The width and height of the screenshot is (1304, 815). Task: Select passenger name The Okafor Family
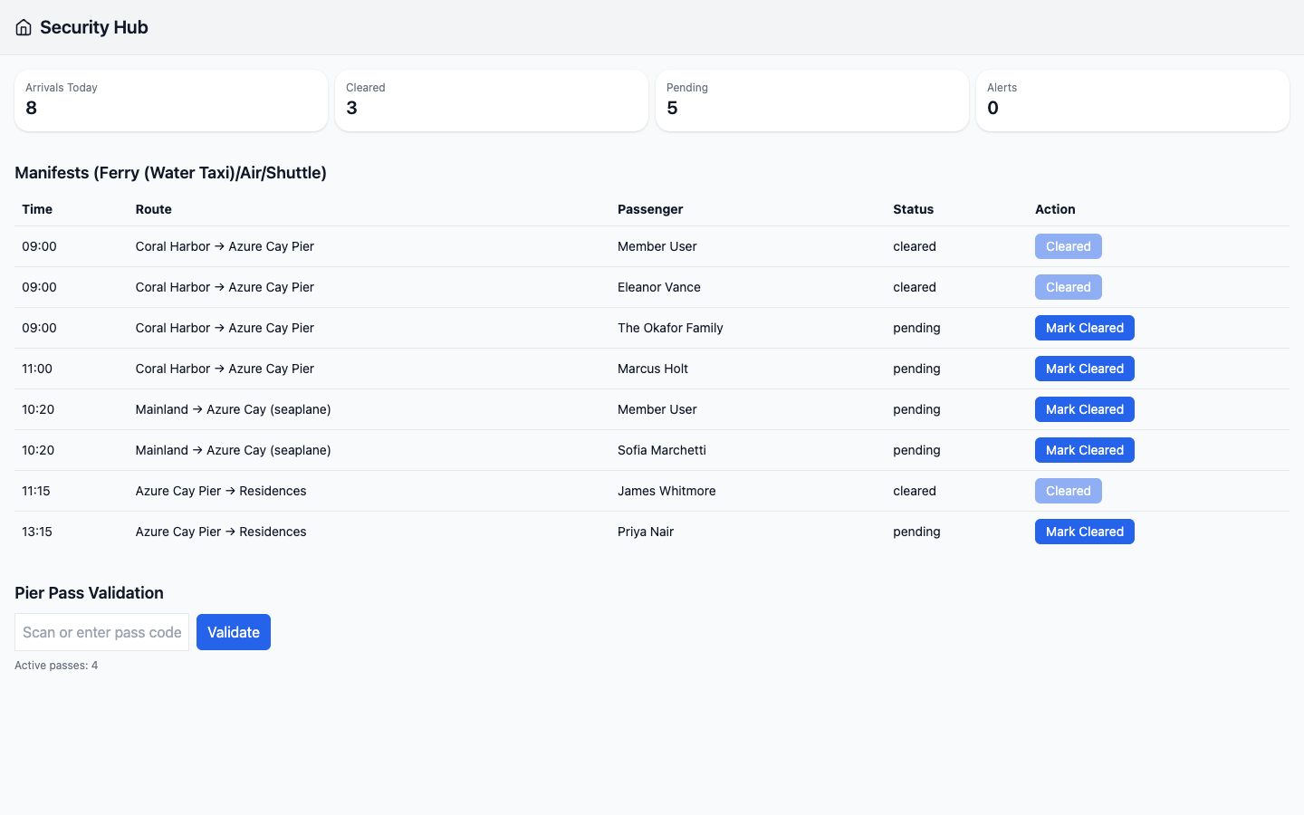pos(670,328)
